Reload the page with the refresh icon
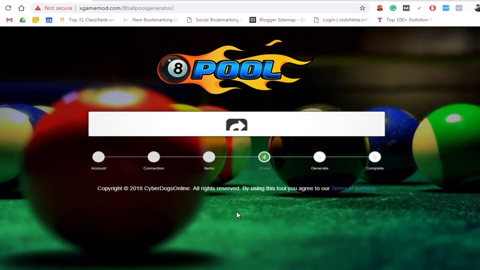This screenshot has width=480, height=270. click(x=8, y=8)
